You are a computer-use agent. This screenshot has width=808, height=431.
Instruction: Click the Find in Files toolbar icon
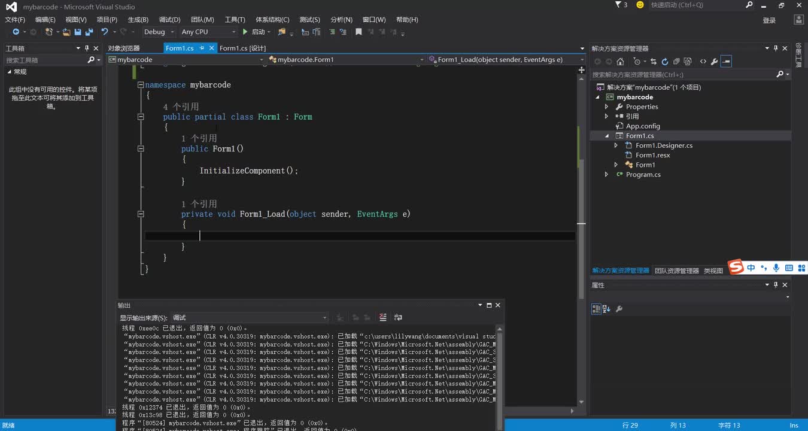pos(282,32)
